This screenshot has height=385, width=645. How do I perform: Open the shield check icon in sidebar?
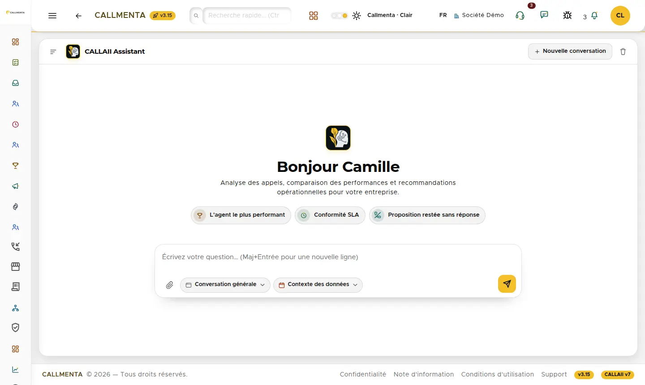pos(16,328)
